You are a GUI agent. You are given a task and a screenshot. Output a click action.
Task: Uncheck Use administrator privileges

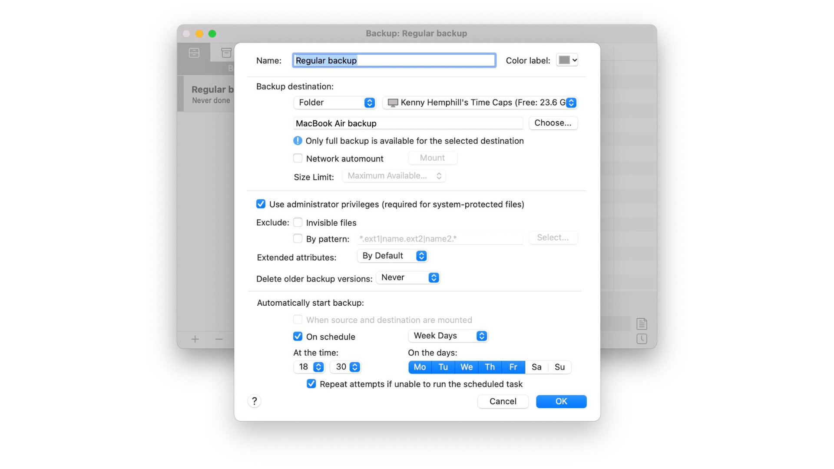[x=261, y=204]
